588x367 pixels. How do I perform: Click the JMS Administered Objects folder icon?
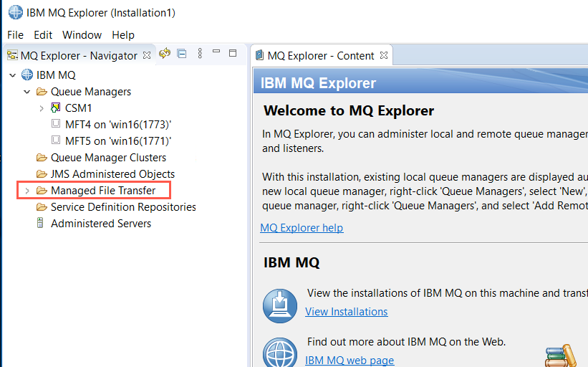(x=42, y=174)
